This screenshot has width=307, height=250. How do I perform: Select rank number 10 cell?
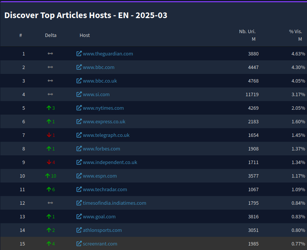point(22,176)
